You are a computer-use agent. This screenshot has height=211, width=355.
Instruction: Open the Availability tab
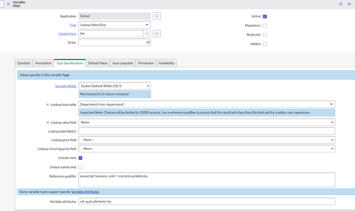[x=166, y=63]
